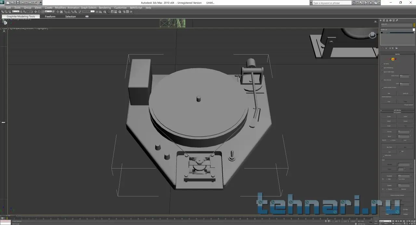Screen dimensions: 416x225
Task: Open the 3ds Max application button menu
Action: (x=2, y=2)
